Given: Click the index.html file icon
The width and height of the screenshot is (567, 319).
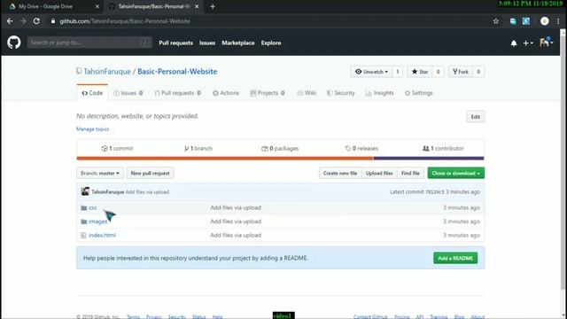Looking at the screenshot, I should (x=83, y=235).
